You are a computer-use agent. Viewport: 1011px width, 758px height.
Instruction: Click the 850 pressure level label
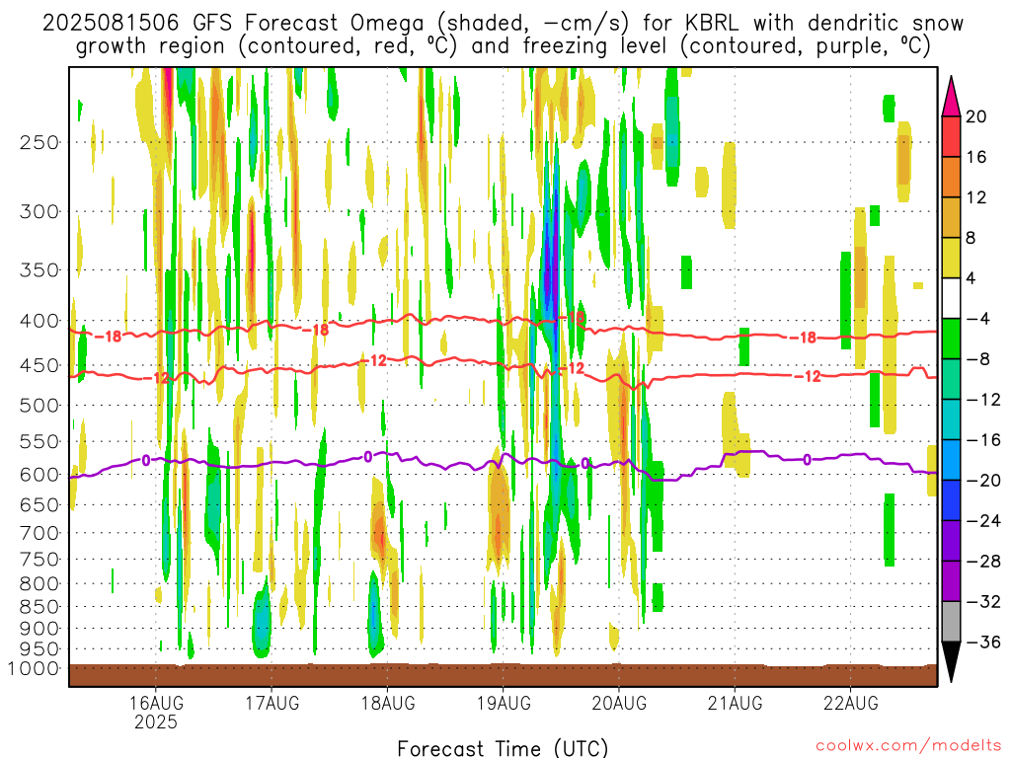[39, 607]
